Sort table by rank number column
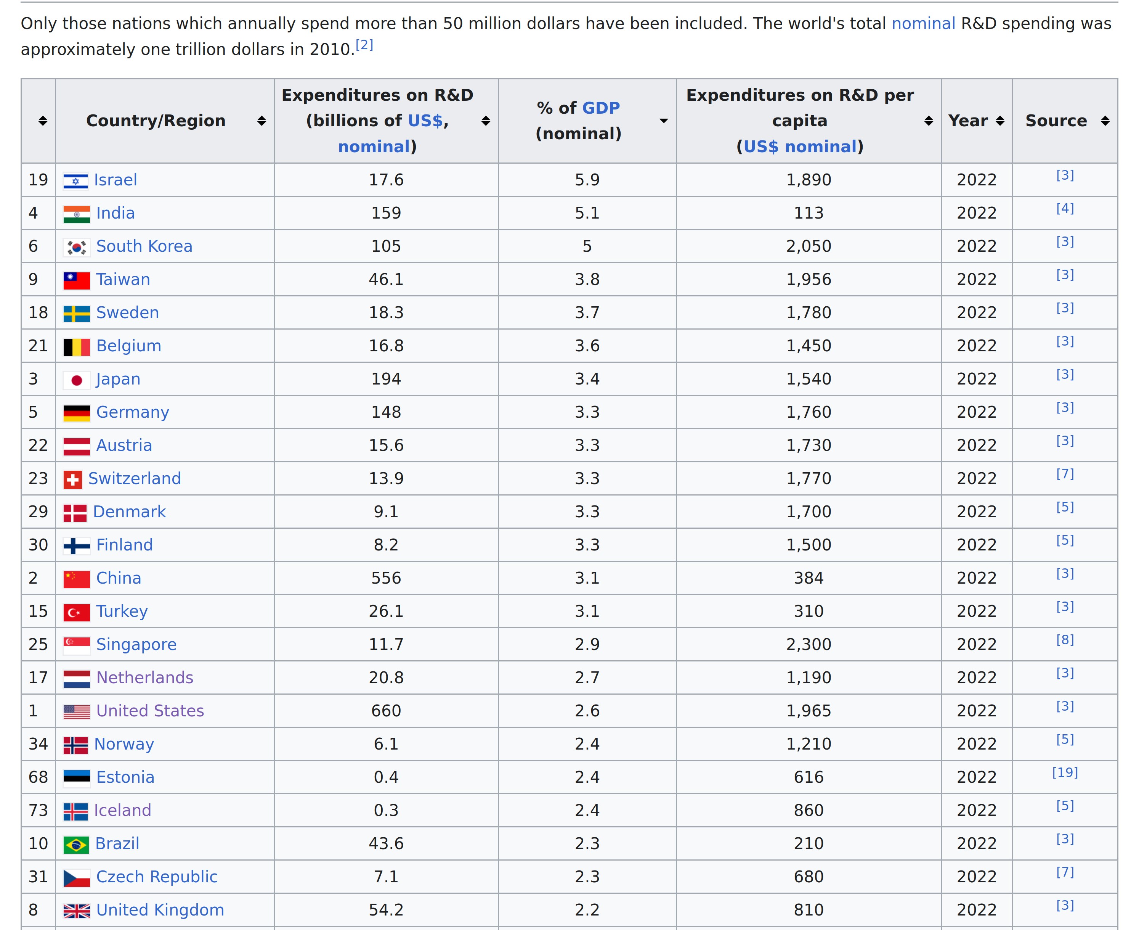Screen dimensions: 1123x930 [x=43, y=121]
